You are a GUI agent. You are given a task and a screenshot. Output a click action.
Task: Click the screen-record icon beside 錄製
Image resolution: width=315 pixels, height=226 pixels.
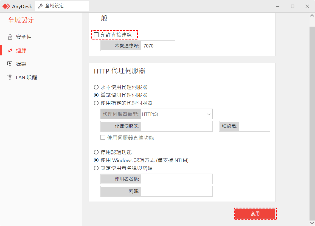pos(10,64)
